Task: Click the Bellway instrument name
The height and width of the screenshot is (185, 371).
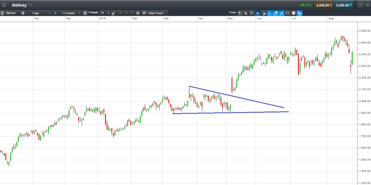Action: pos(19,5)
